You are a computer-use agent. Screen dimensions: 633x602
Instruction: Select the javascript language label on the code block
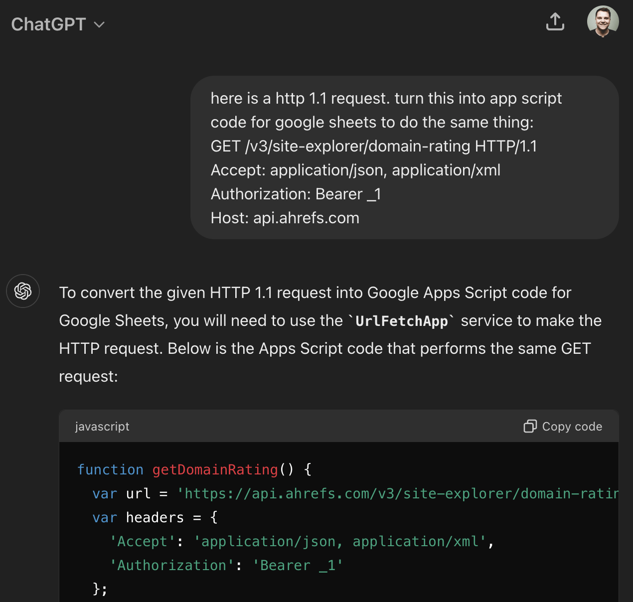click(x=102, y=426)
